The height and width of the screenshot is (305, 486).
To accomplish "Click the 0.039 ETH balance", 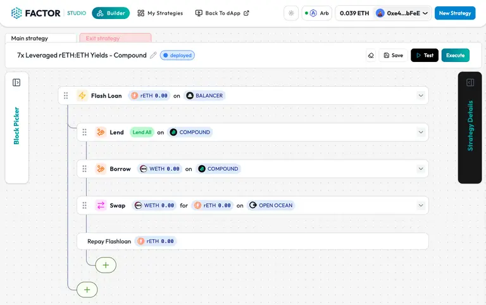I will click(354, 13).
